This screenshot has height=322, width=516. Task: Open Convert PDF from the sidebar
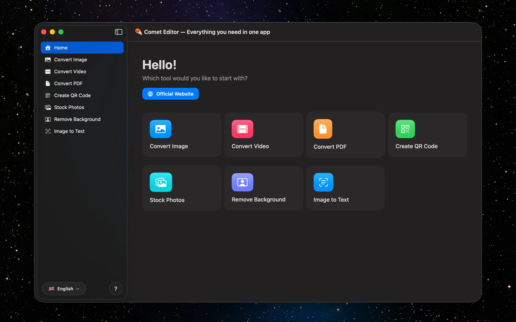pyautogui.click(x=82, y=83)
